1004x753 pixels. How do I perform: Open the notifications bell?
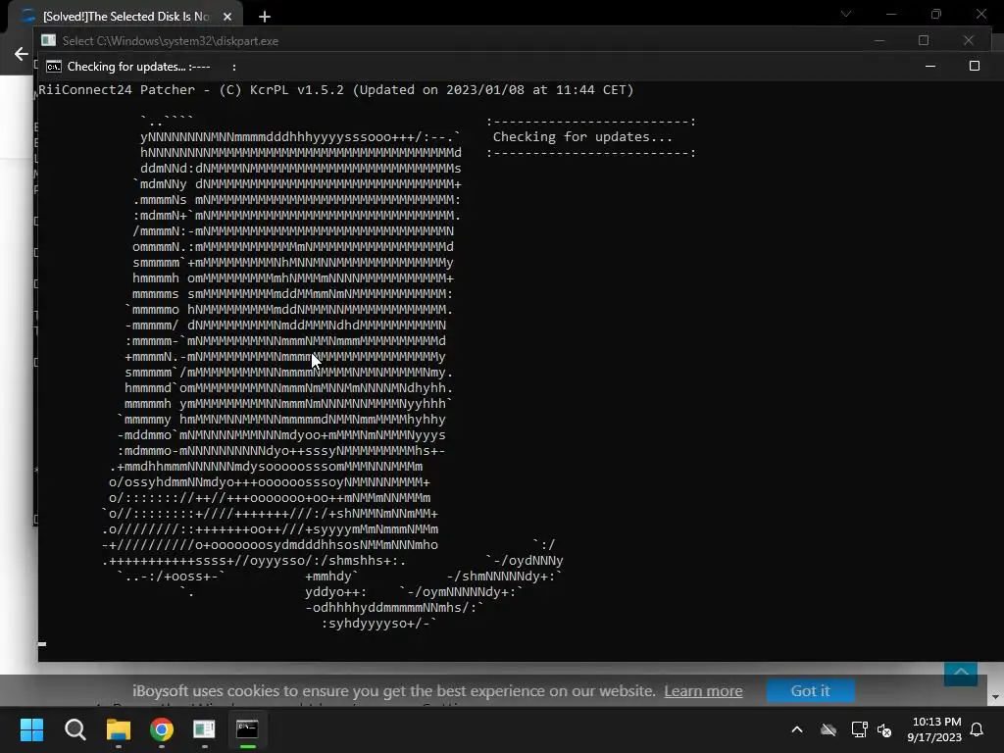click(x=977, y=729)
